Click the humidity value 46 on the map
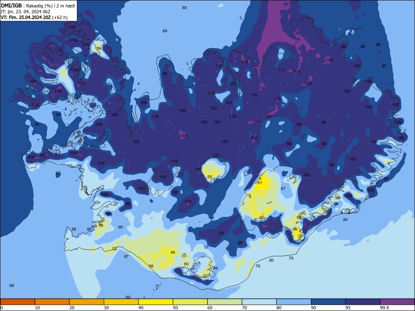415x311 pixels. (x=173, y=252)
